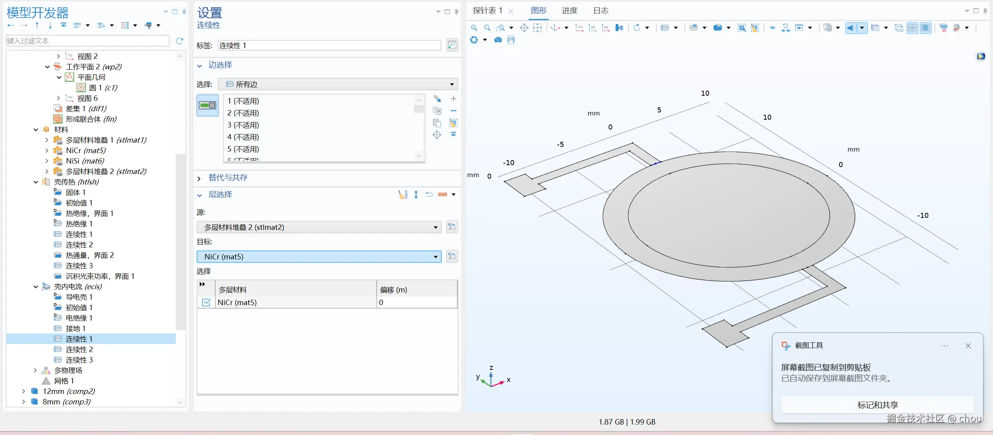Viewport: 993px width, 435px height.
Task: Switch to the 日志 tab
Action: click(601, 11)
